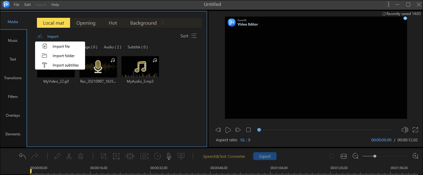Screen dimensions: 423x175
Task: Open the 16:9 aspect ratio selector
Action: (x=245, y=140)
